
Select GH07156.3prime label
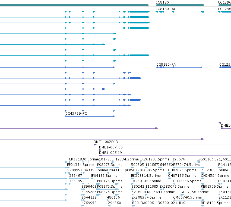(x=195, y=192)
